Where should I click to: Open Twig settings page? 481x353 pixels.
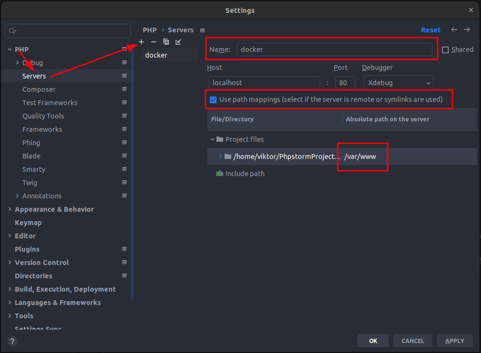tap(30, 183)
